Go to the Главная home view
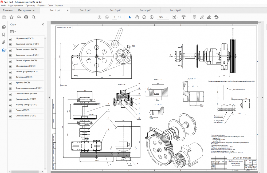 pos(8,10)
